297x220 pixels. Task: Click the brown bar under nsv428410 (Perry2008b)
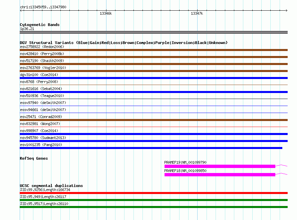click(154, 57)
